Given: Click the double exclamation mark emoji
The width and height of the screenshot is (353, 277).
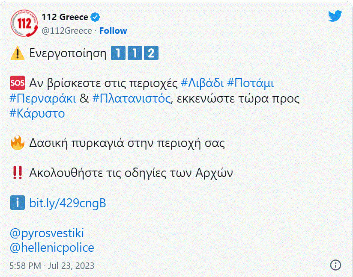Looking at the screenshot, I should [x=17, y=173].
